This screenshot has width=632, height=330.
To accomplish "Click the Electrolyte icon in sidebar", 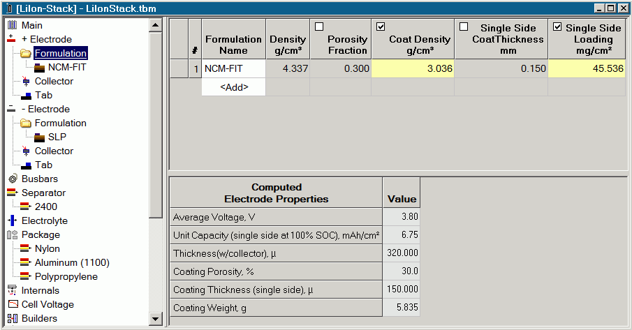I will pyautogui.click(x=12, y=220).
